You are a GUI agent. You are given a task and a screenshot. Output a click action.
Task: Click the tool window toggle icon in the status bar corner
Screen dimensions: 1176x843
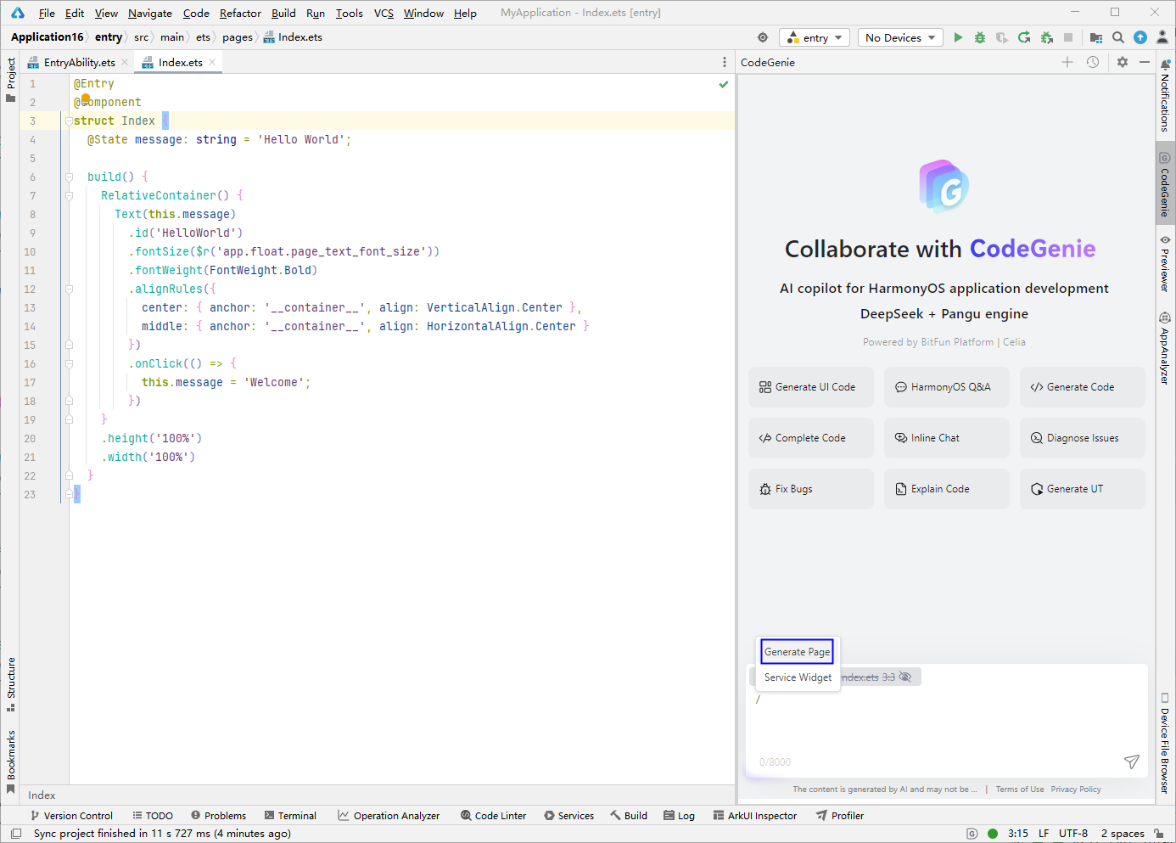click(x=15, y=834)
